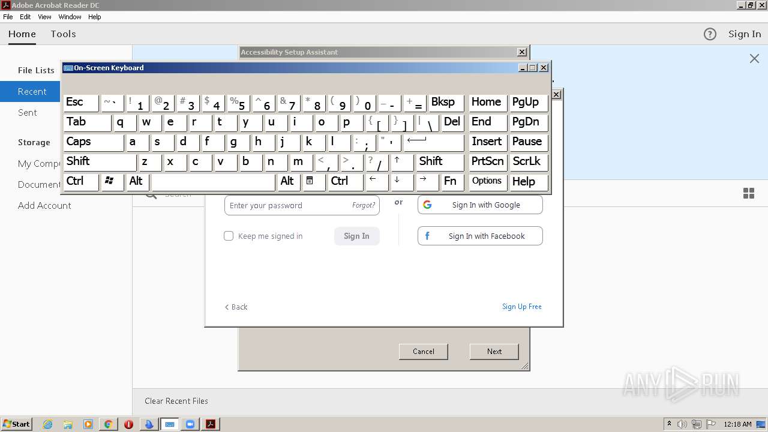The width and height of the screenshot is (768, 432).
Task: Open keyboard Options key
Action: click(487, 181)
